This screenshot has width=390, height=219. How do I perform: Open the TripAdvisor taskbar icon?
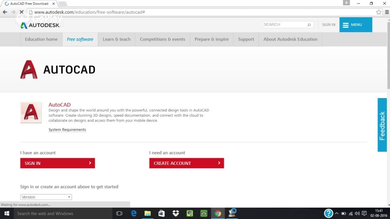pos(204,214)
